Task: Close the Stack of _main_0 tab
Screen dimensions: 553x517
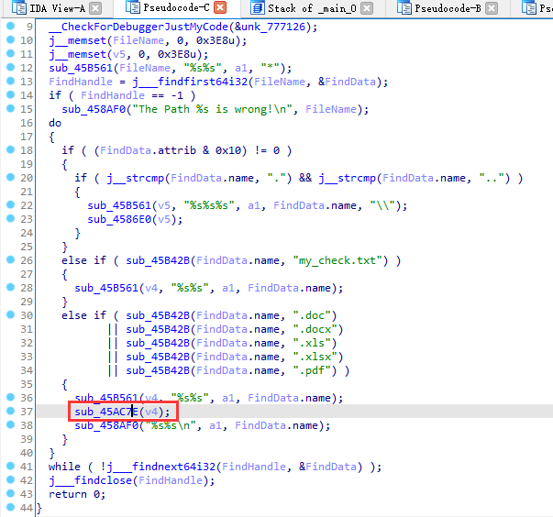Action: (x=367, y=8)
